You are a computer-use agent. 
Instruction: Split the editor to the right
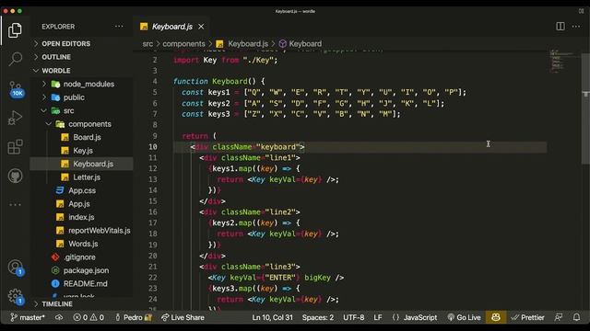pos(560,27)
